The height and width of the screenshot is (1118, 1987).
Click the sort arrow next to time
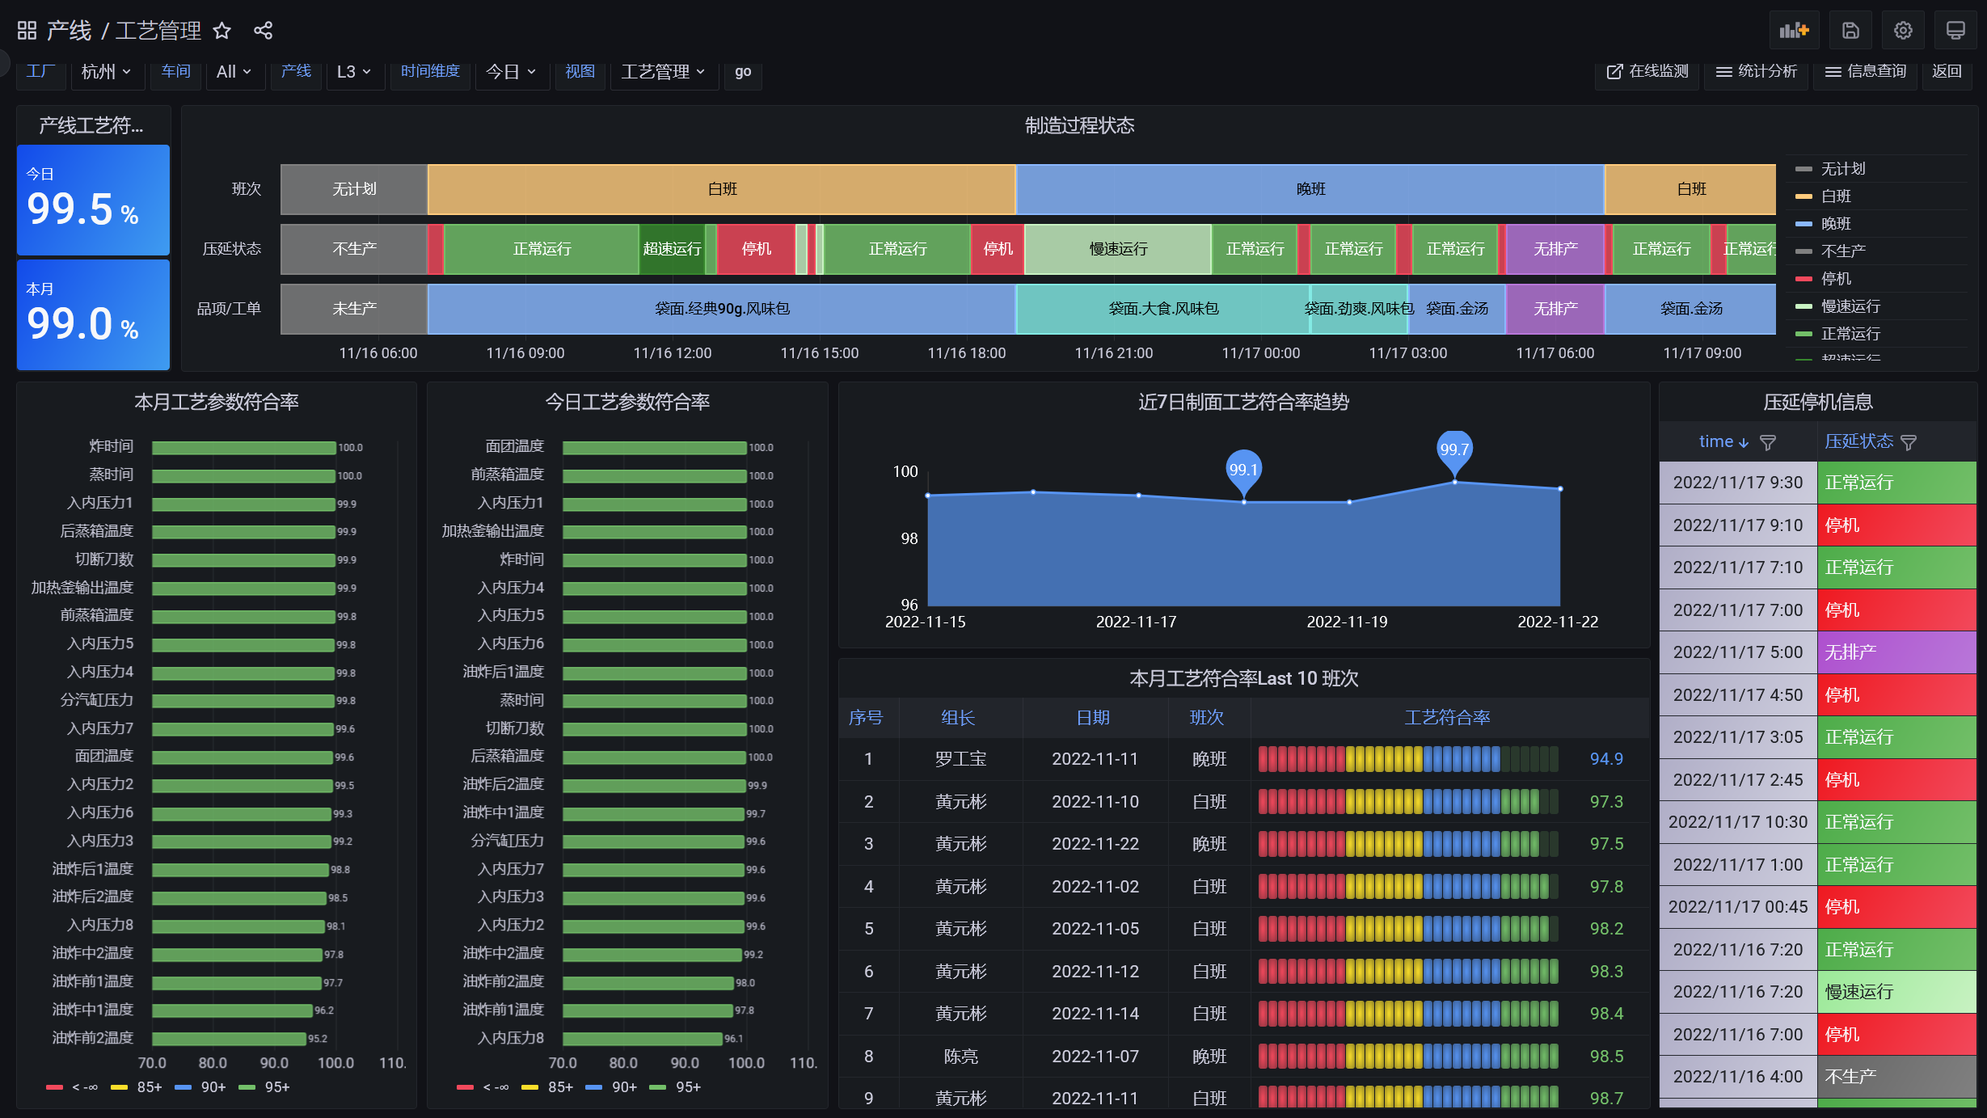click(1744, 442)
